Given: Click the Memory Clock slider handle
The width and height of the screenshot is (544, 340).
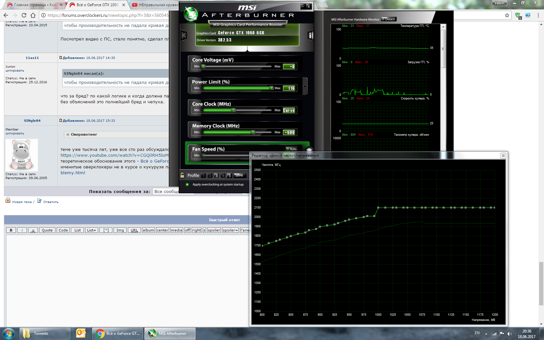Looking at the screenshot, I should point(253,132).
